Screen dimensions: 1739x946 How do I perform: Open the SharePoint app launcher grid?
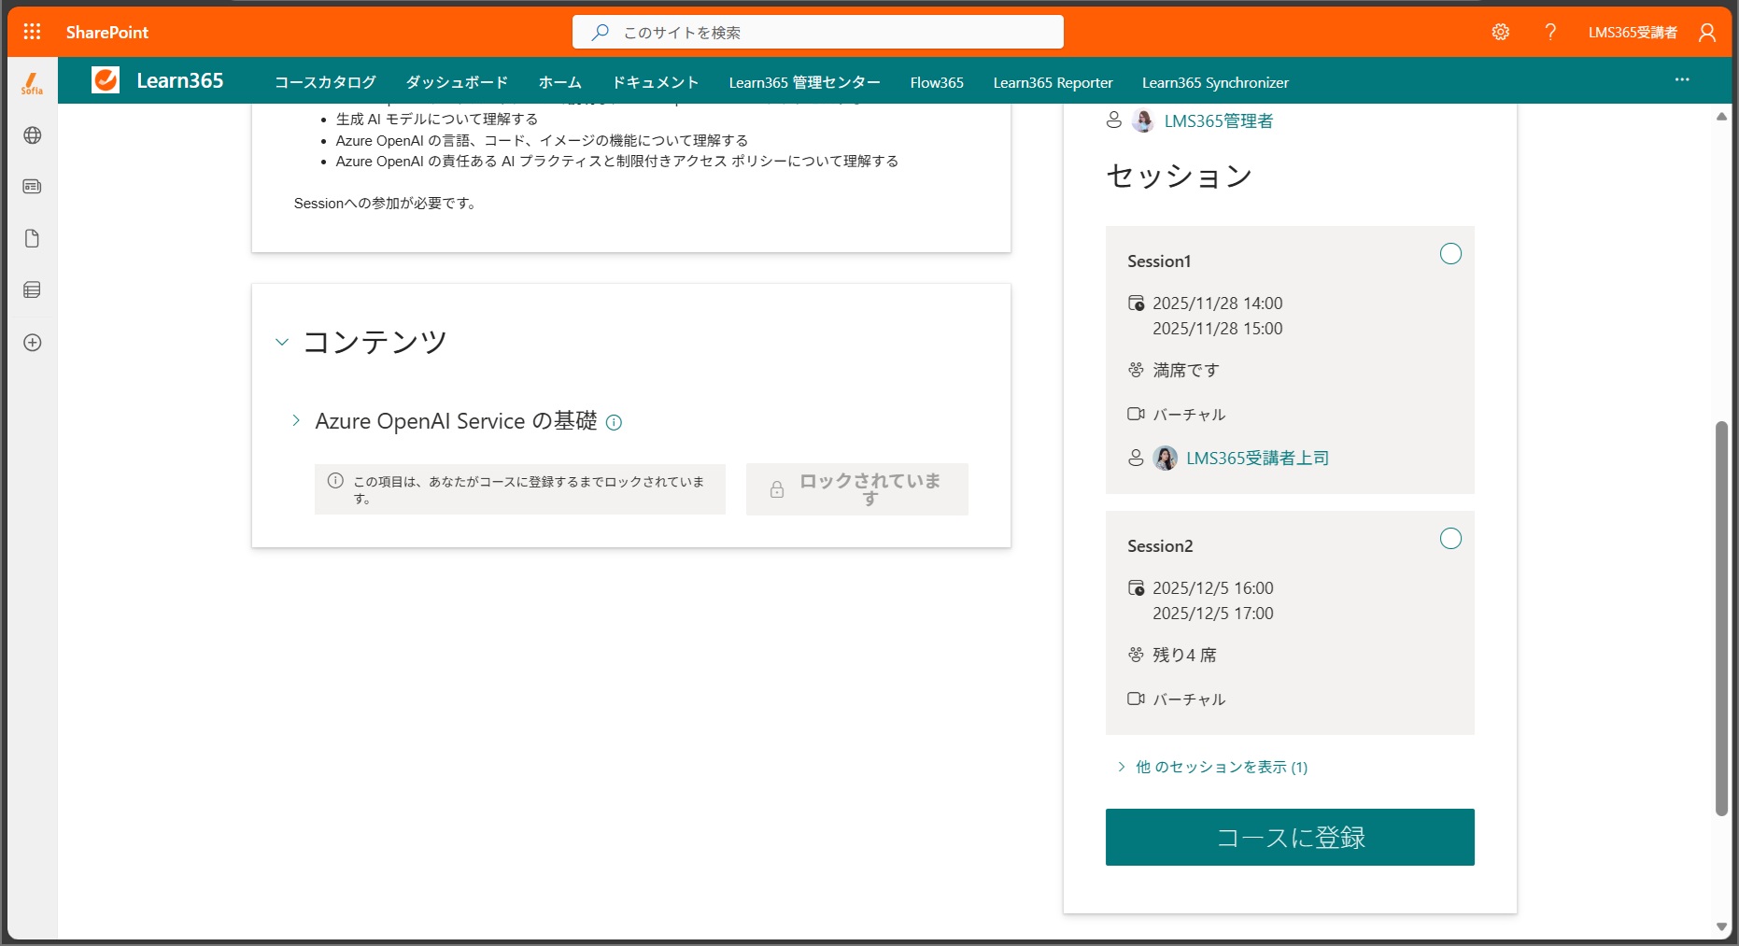coord(32,32)
